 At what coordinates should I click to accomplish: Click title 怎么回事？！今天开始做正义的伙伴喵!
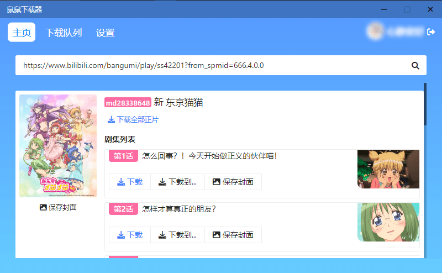(209, 156)
